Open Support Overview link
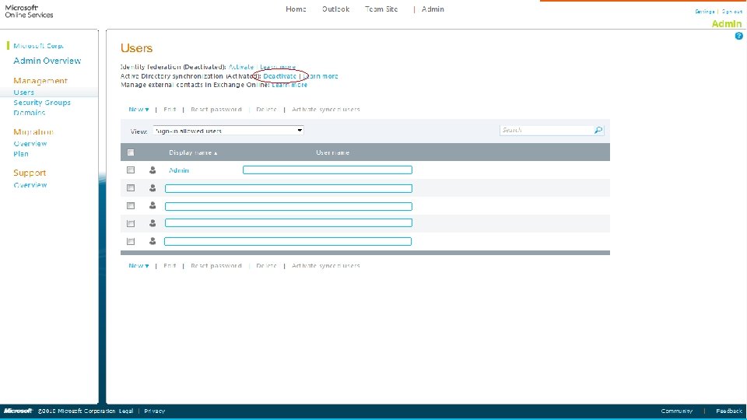The image size is (747, 420). (x=30, y=185)
